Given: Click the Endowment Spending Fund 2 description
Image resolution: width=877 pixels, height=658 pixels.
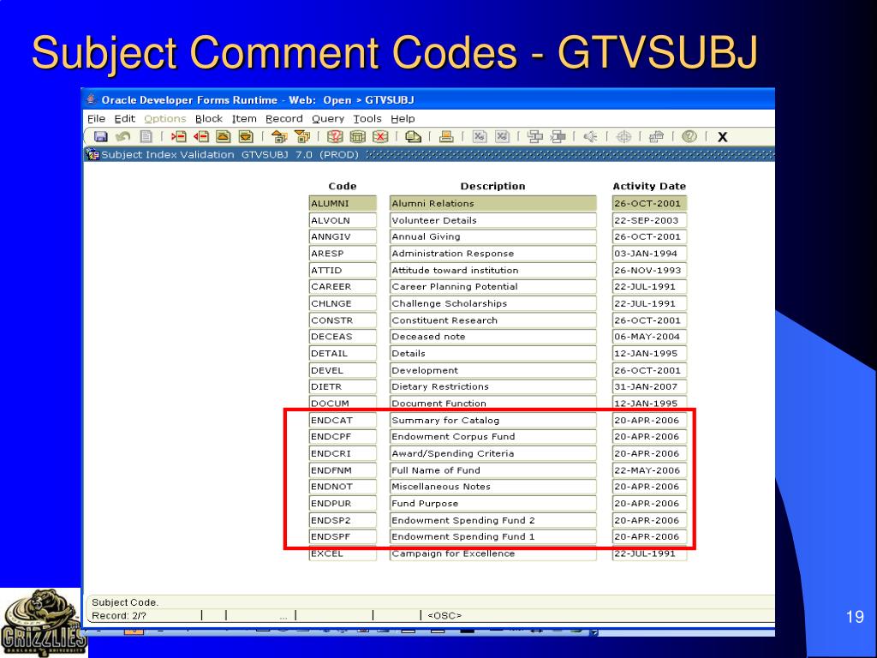Looking at the screenshot, I should pyautogui.click(x=492, y=520).
